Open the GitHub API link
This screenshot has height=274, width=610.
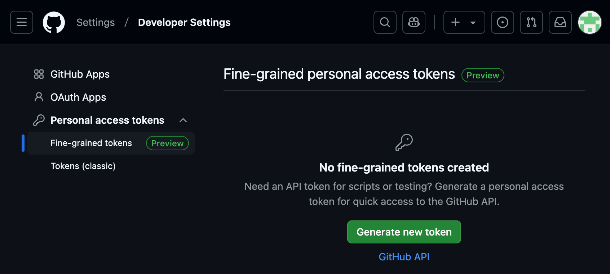pyautogui.click(x=404, y=257)
